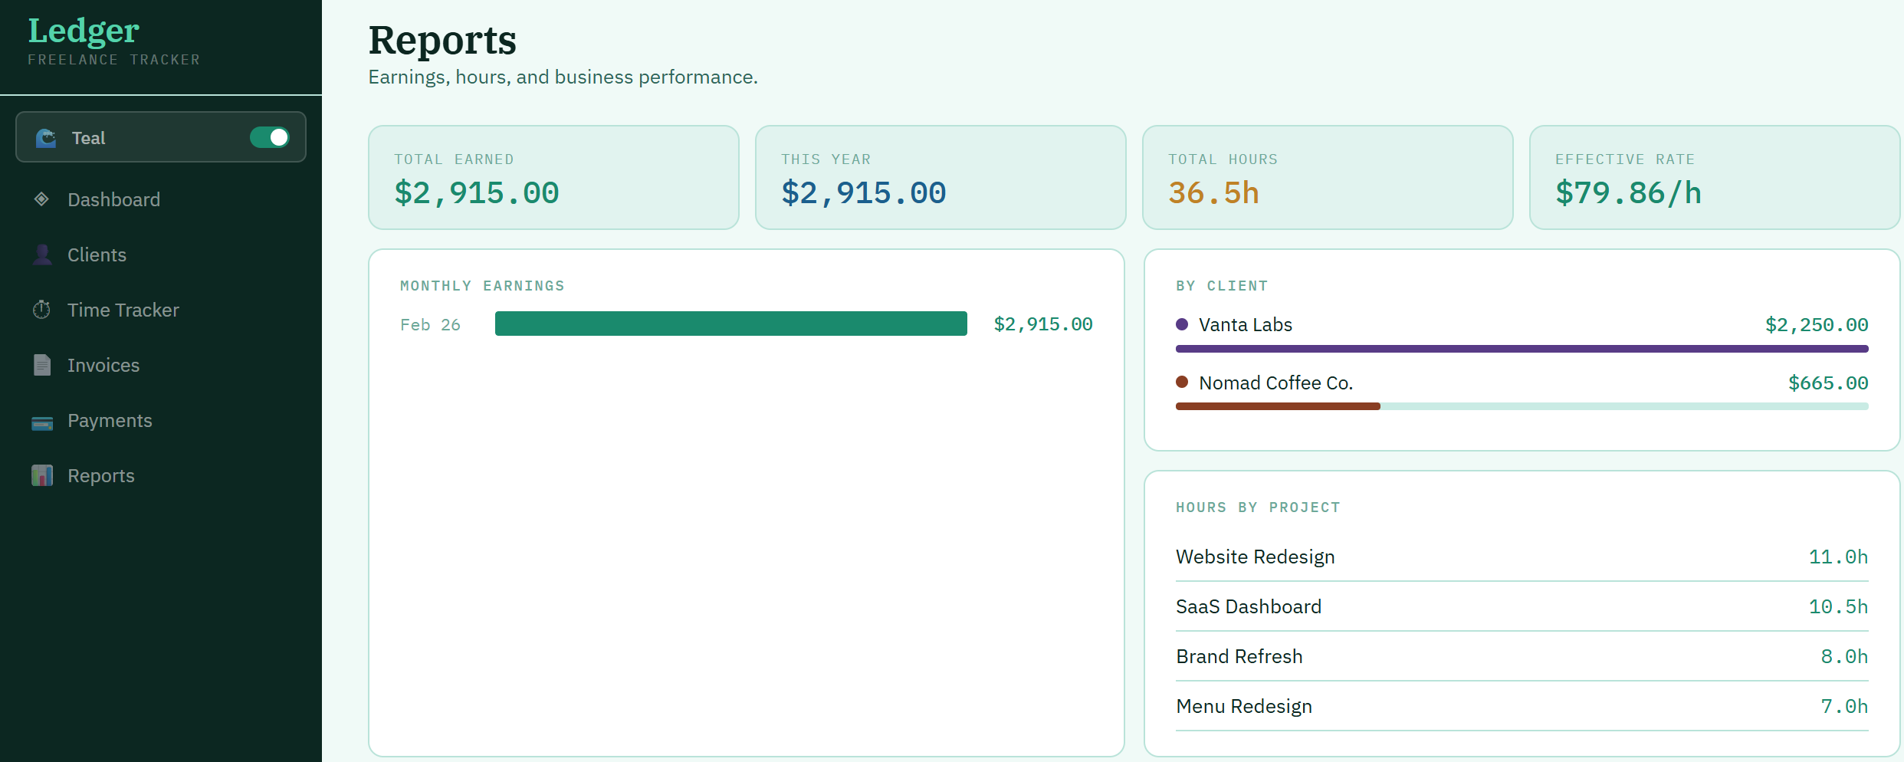Click the By Client heading
This screenshot has width=1904, height=762.
click(1222, 286)
